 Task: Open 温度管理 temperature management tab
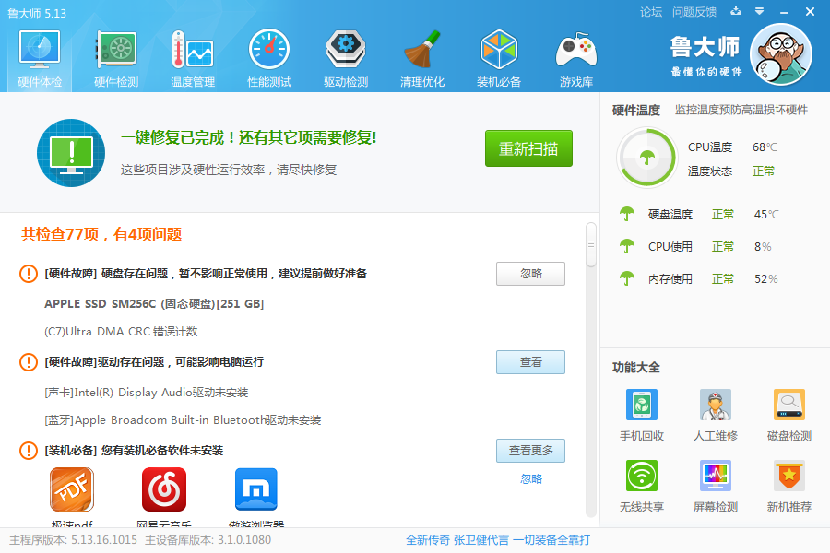193,59
